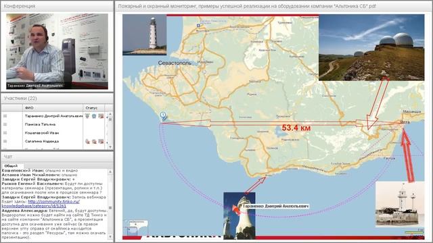Click the lighthouse photo at the slide bottom
This screenshot has width=433, height=243.
(239, 215)
